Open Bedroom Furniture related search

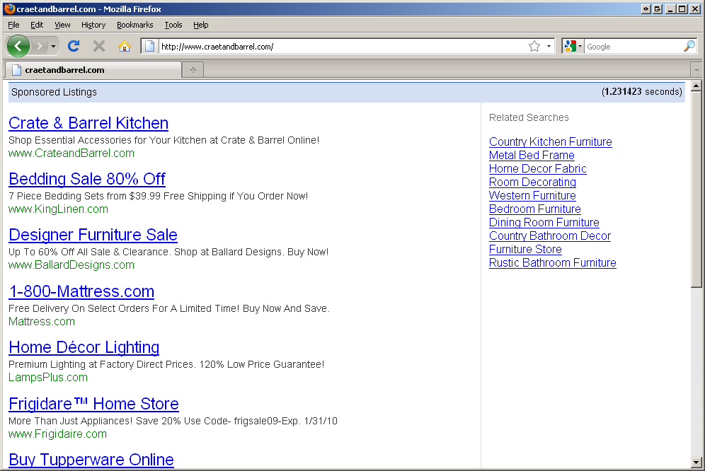tap(535, 209)
